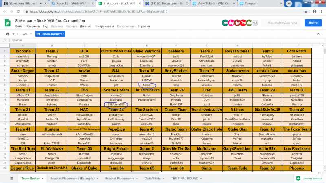The height and width of the screenshot is (183, 326).
Task: Select the cell Minys
Action: click(147, 85)
